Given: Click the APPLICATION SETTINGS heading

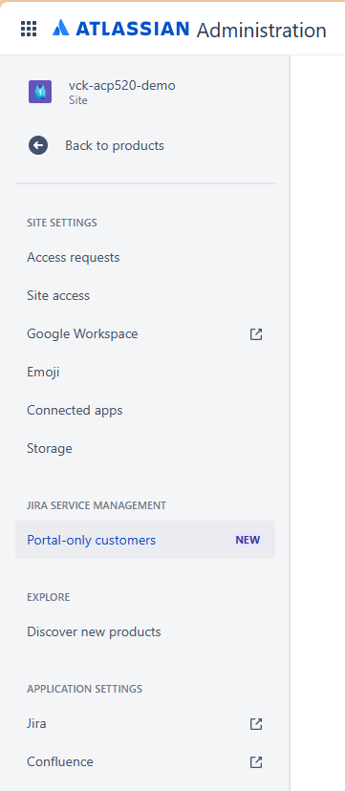Looking at the screenshot, I should 85,689.
